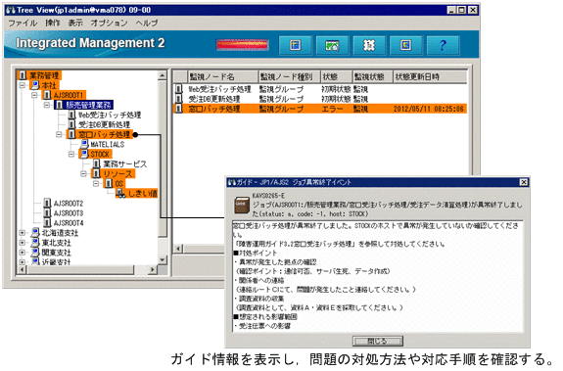Expand the 関東支社 node

click(x=23, y=253)
